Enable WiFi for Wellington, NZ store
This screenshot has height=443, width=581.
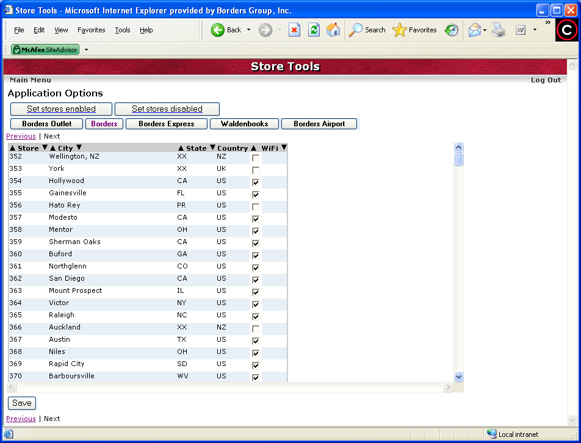pyautogui.click(x=256, y=158)
